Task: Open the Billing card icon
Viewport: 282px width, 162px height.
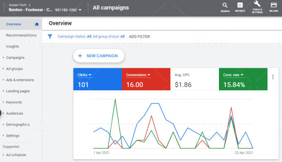Action: (274, 5)
